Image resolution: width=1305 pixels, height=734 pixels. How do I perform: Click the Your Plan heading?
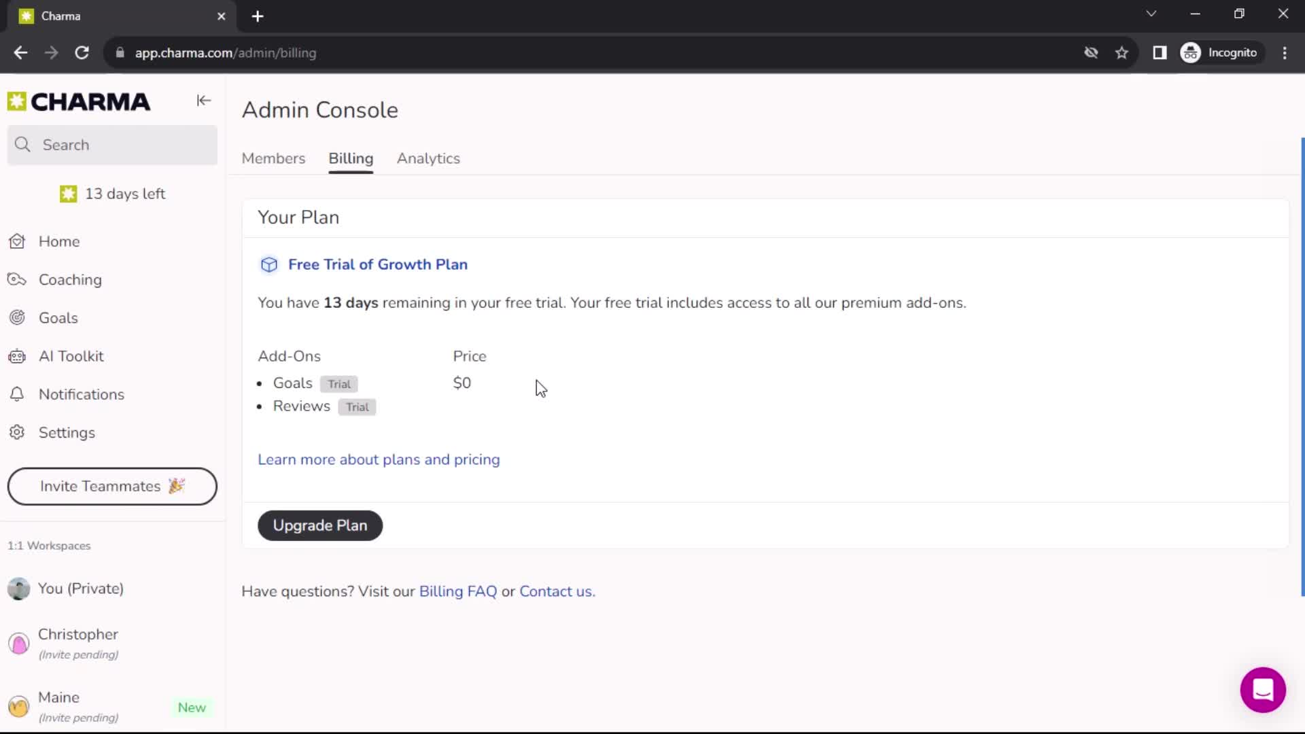[298, 217]
